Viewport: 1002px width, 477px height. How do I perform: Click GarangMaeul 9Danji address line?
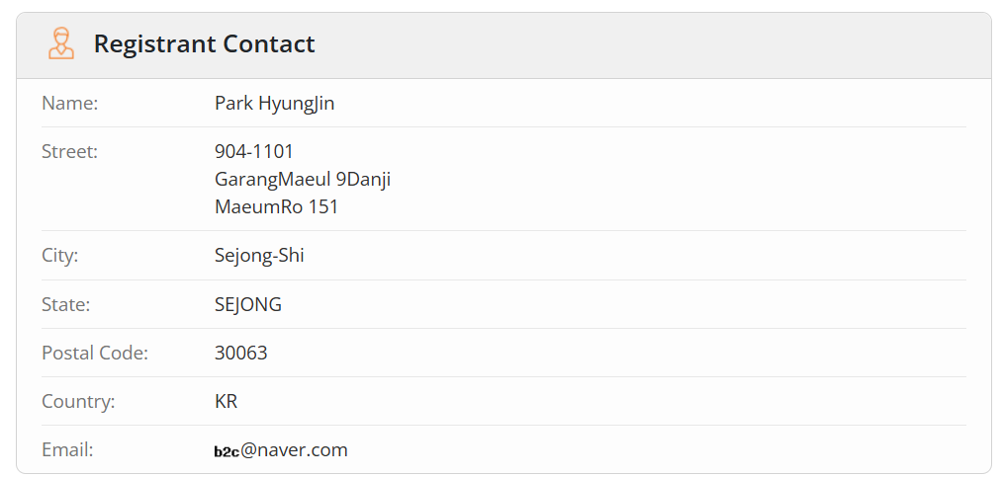[303, 180]
